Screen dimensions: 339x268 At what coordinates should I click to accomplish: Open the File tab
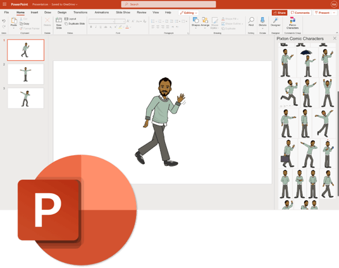pos(6,12)
